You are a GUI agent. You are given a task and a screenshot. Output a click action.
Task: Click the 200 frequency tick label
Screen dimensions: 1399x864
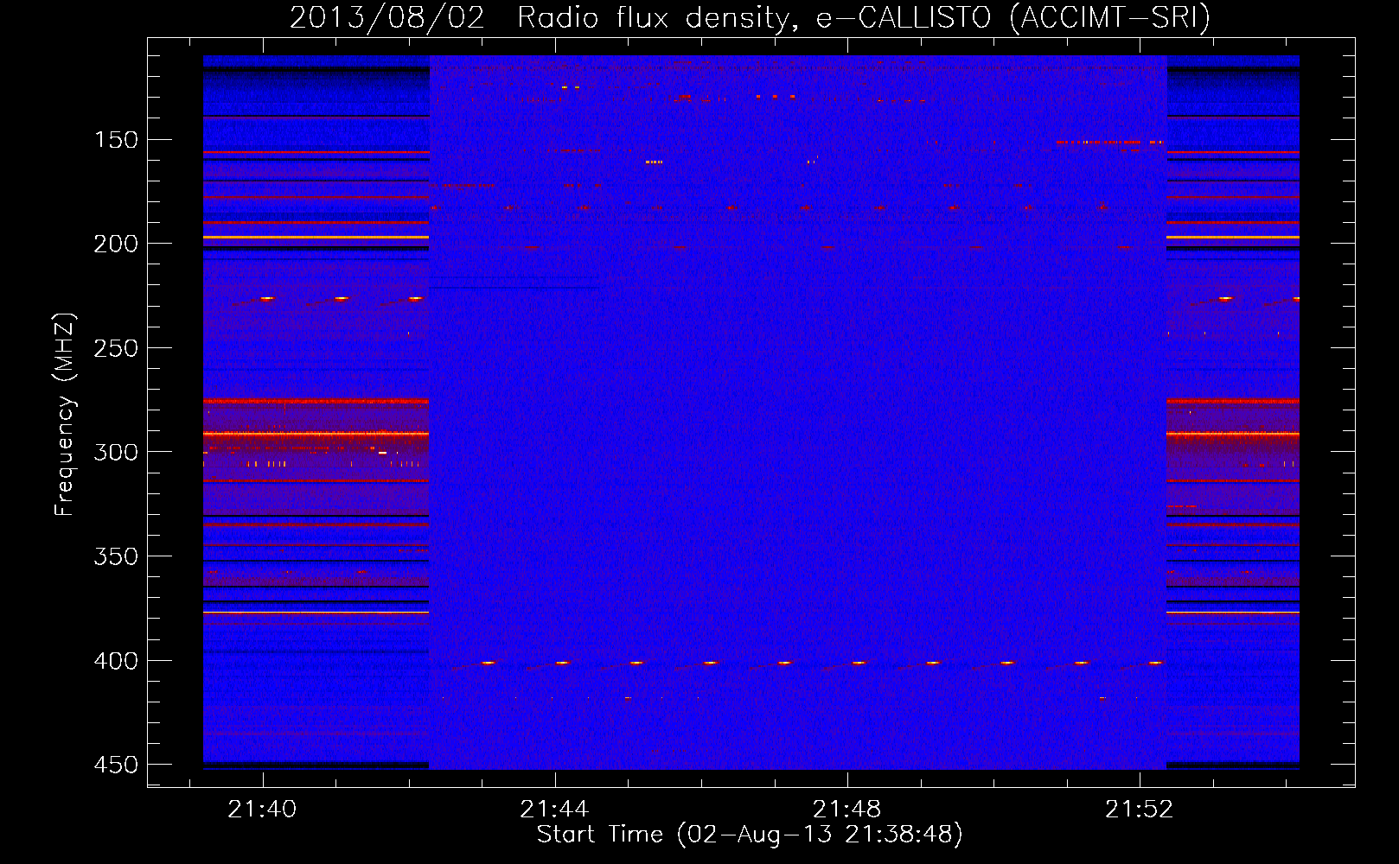(x=116, y=244)
